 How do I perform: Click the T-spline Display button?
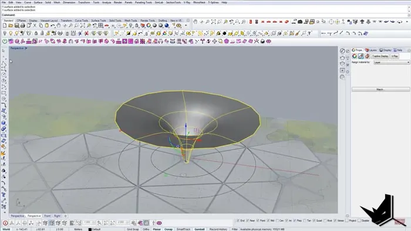[380, 56]
